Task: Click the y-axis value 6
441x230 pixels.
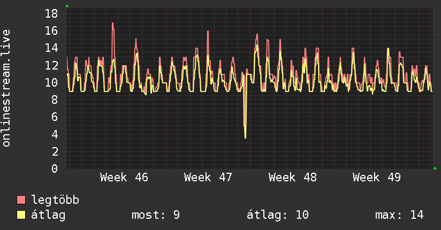Action: point(55,117)
